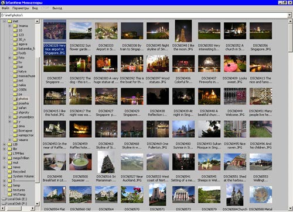Click the Выход menu item
The width and height of the screenshot is (293, 212).
coord(57,8)
